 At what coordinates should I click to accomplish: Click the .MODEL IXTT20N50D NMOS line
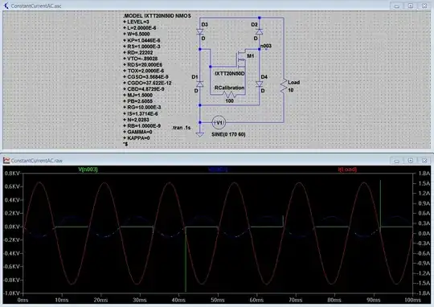(x=157, y=16)
